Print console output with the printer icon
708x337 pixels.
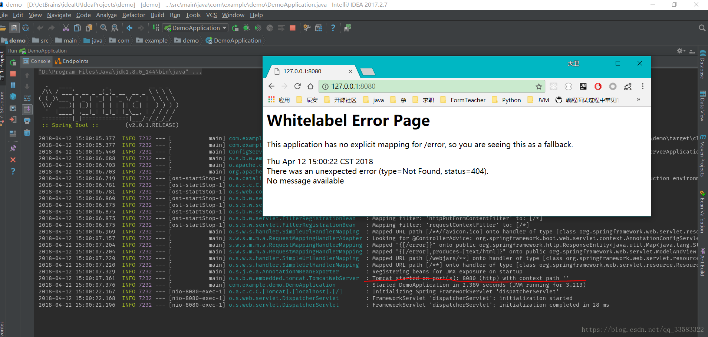pyautogui.click(x=27, y=121)
